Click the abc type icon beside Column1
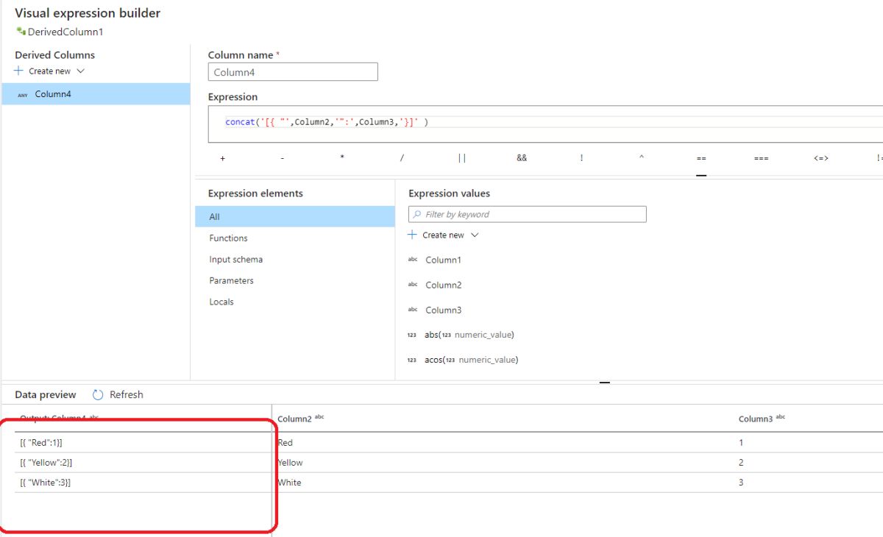This screenshot has width=883, height=537. click(413, 260)
